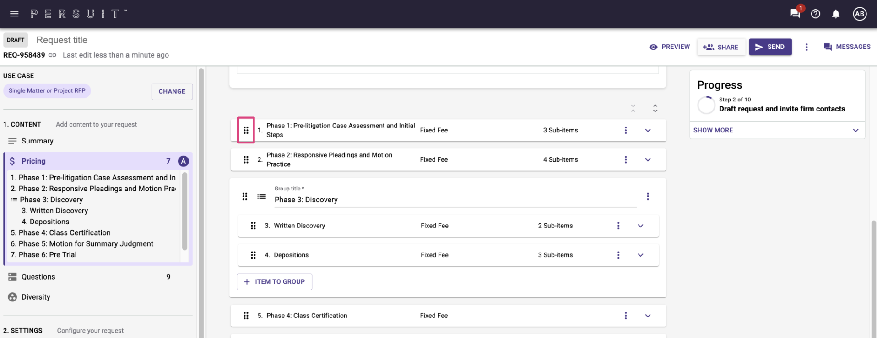Grab drag handle for Depositions item

click(253, 255)
